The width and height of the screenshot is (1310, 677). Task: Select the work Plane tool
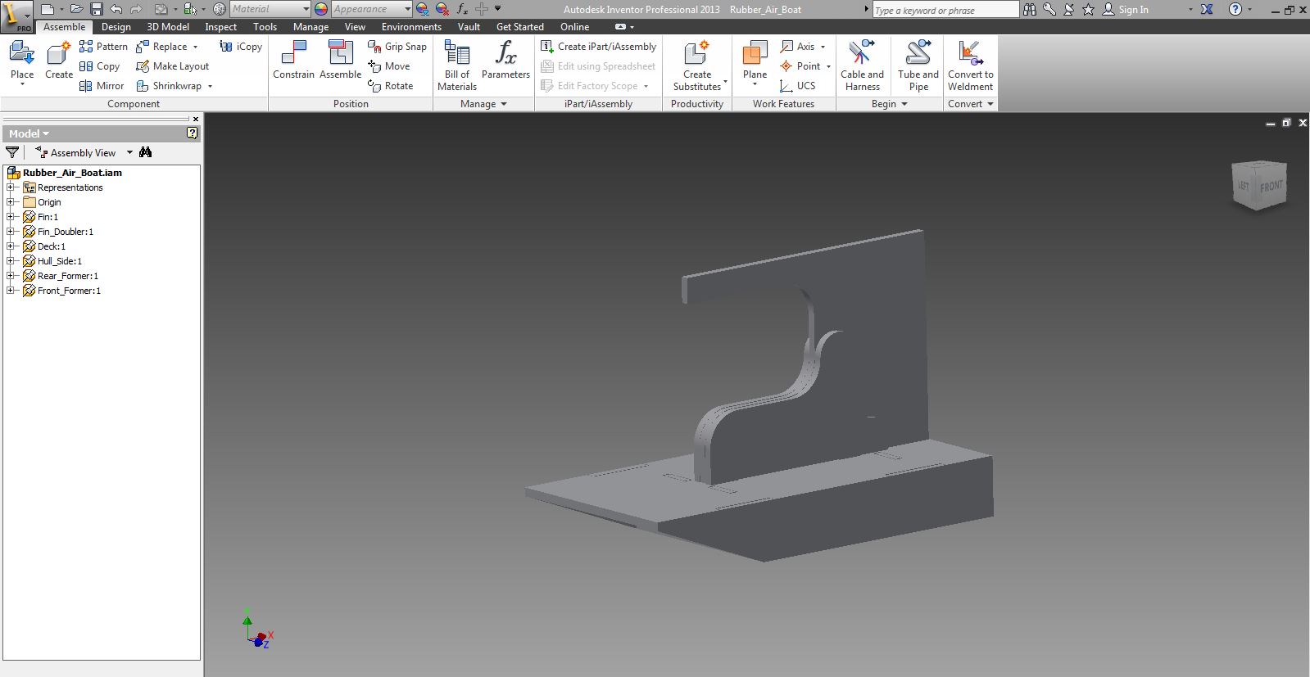[x=755, y=61]
